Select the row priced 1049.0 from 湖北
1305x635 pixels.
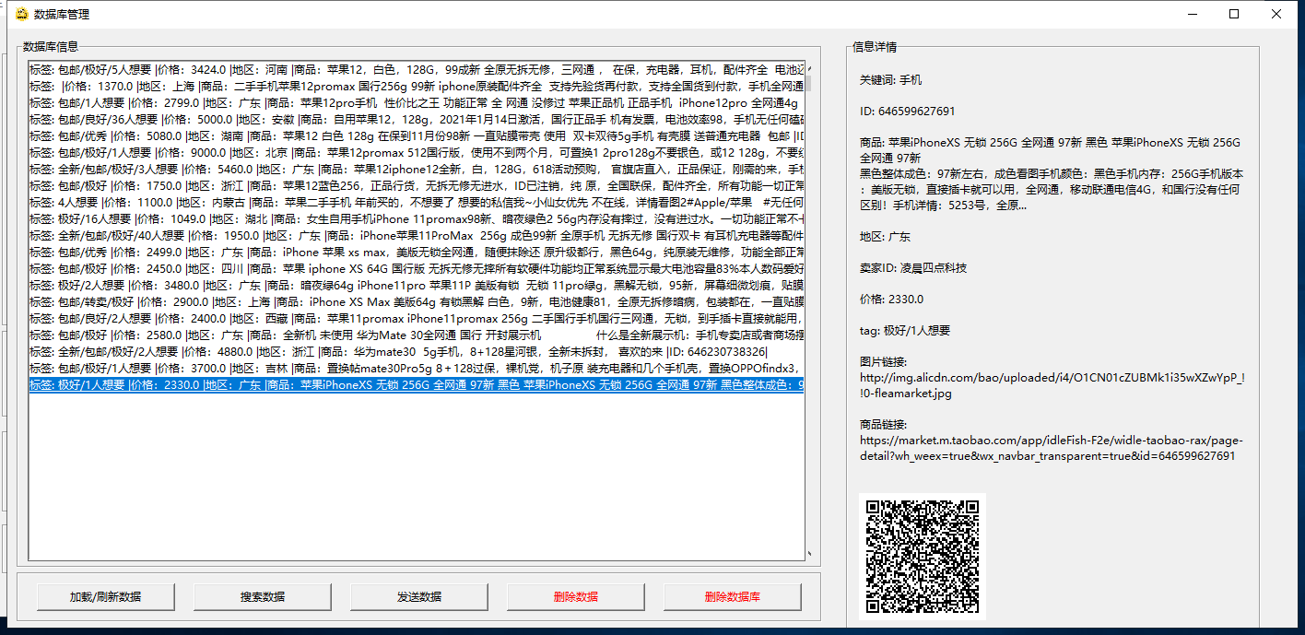click(417, 218)
